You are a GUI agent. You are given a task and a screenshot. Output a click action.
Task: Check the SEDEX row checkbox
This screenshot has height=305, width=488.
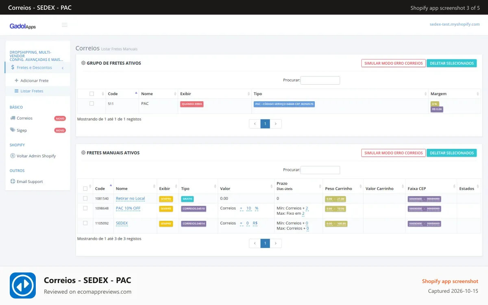coord(85,223)
